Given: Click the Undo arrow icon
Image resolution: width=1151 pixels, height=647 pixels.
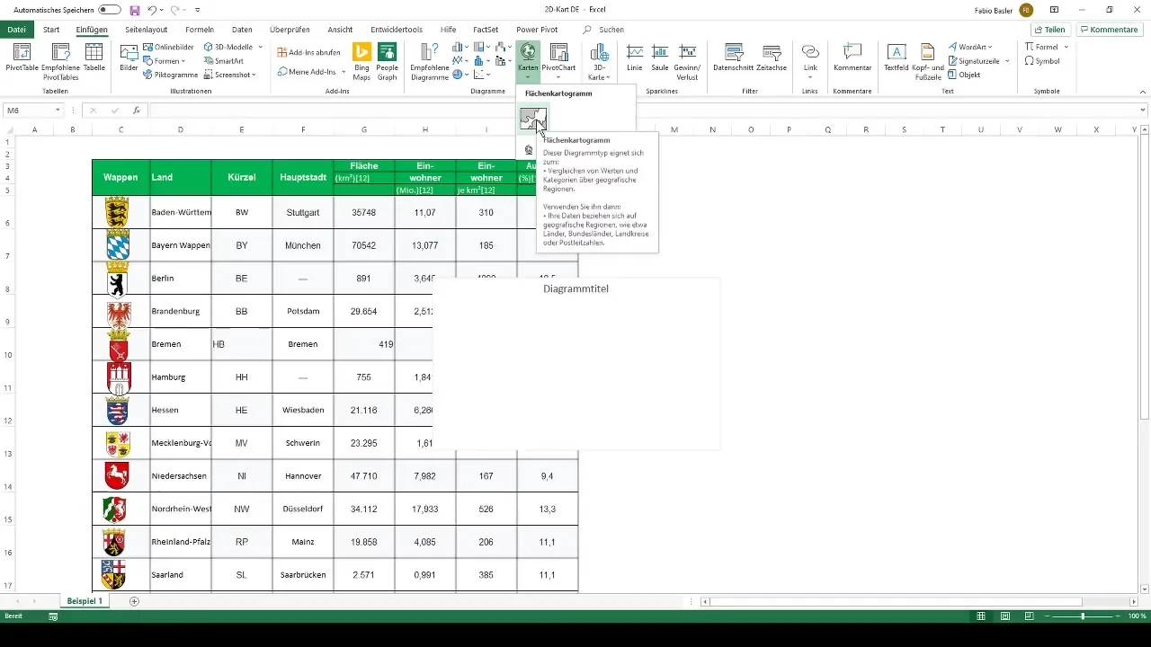Looking at the screenshot, I should pyautogui.click(x=152, y=10).
